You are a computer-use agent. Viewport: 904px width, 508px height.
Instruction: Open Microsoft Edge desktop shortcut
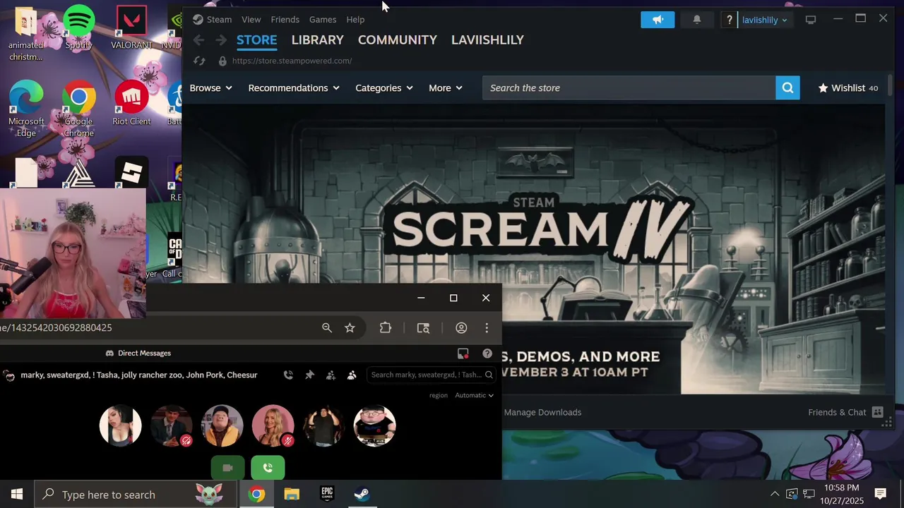26,109
